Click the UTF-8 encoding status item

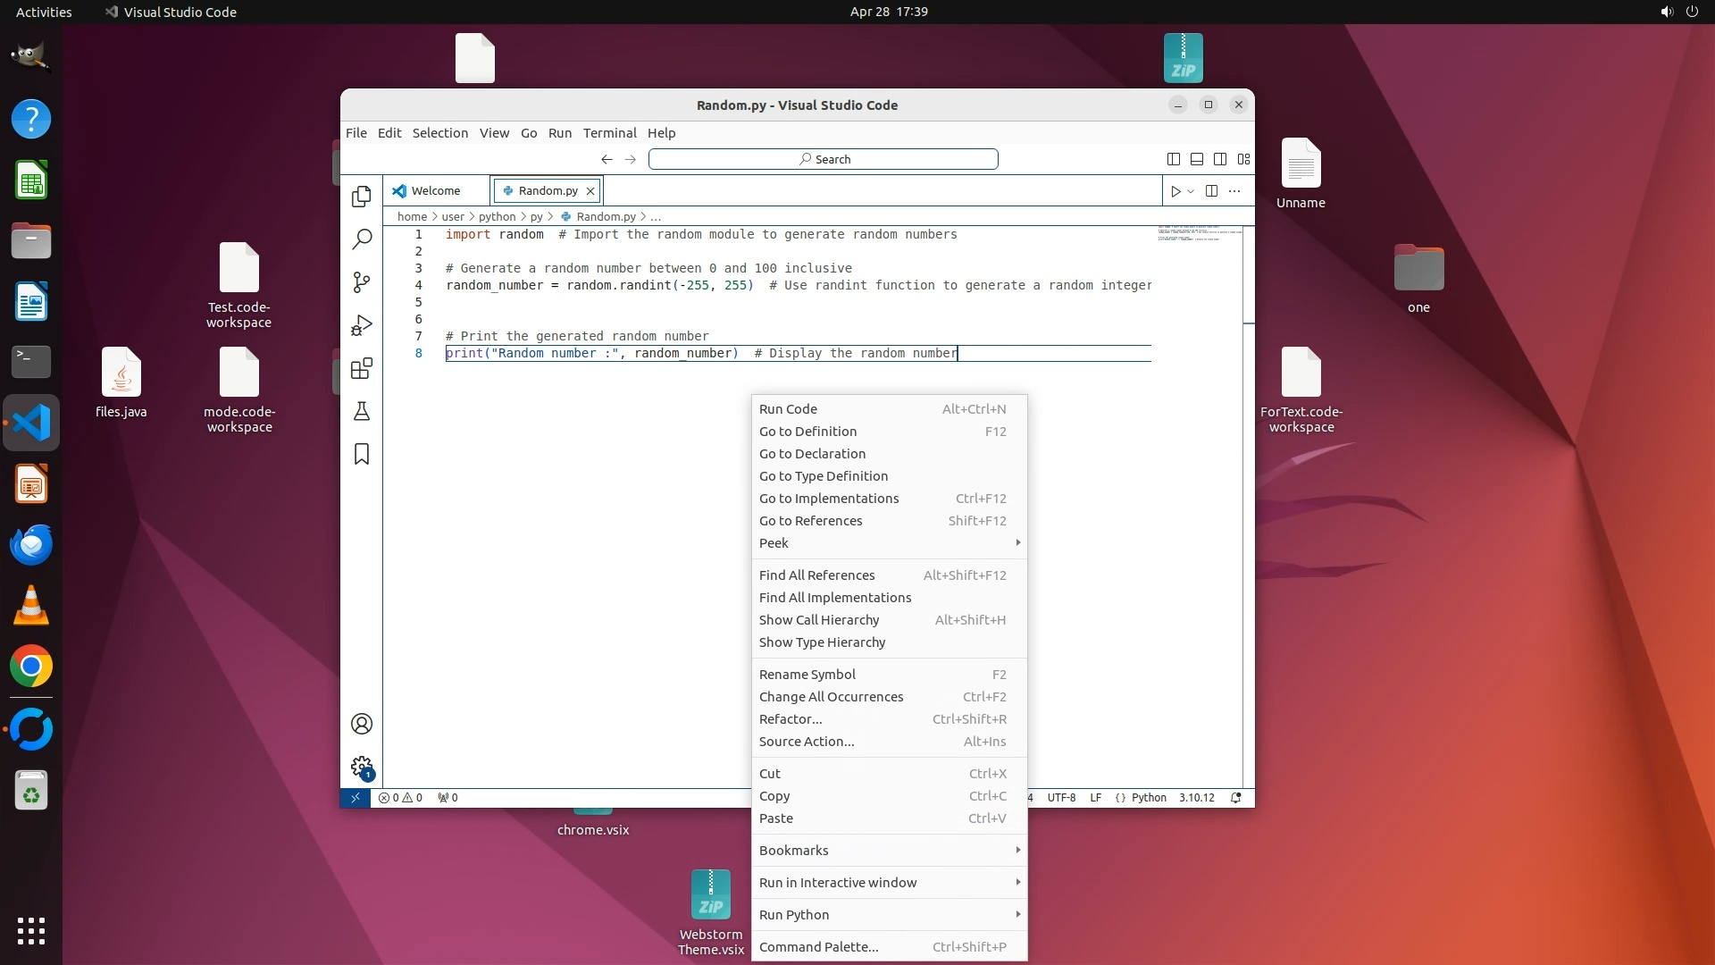pyautogui.click(x=1061, y=798)
